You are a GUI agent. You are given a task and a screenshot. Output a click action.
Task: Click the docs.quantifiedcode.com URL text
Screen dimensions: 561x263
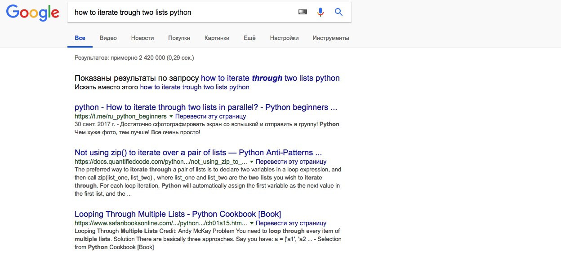pos(161,162)
